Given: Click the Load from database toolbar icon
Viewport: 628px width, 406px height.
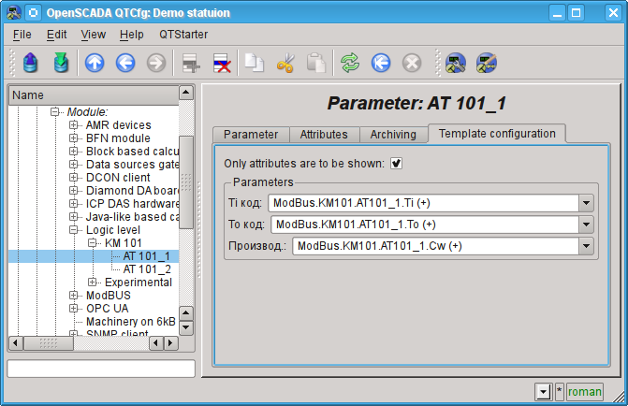Looking at the screenshot, I should [x=31, y=63].
